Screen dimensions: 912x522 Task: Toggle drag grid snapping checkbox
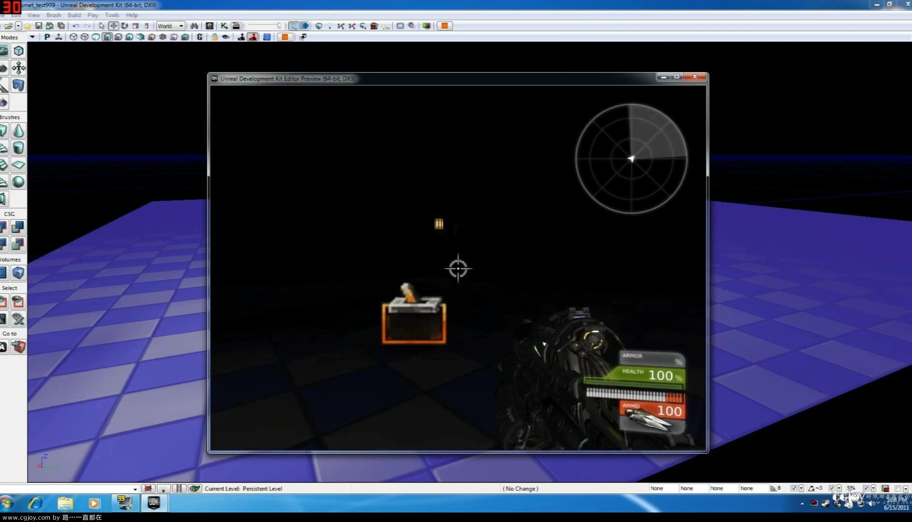coord(794,488)
